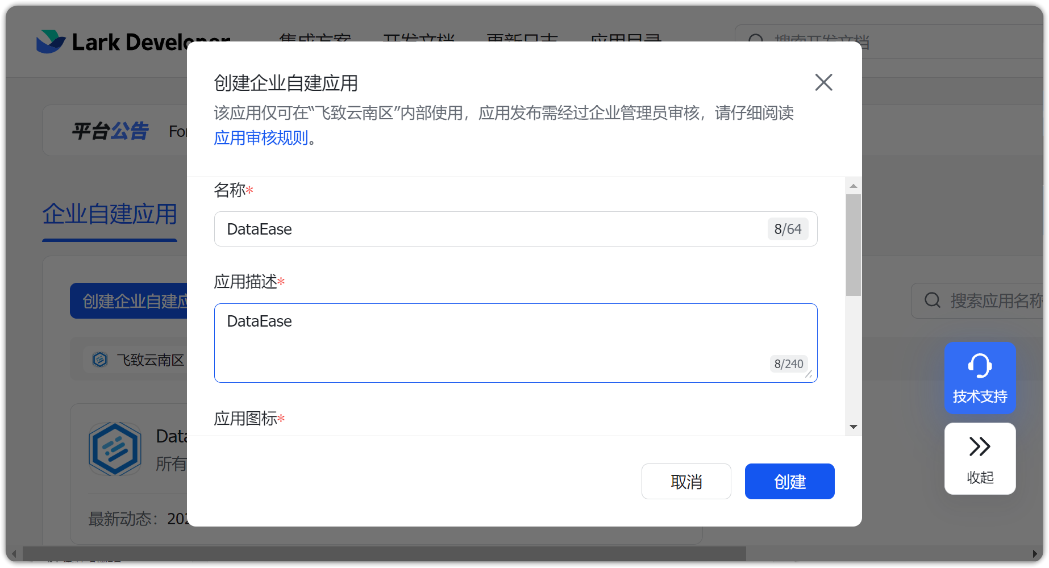Viewport: 1049px width, 568px height.
Task: Click inside the 应用描述 text area
Action: point(515,343)
